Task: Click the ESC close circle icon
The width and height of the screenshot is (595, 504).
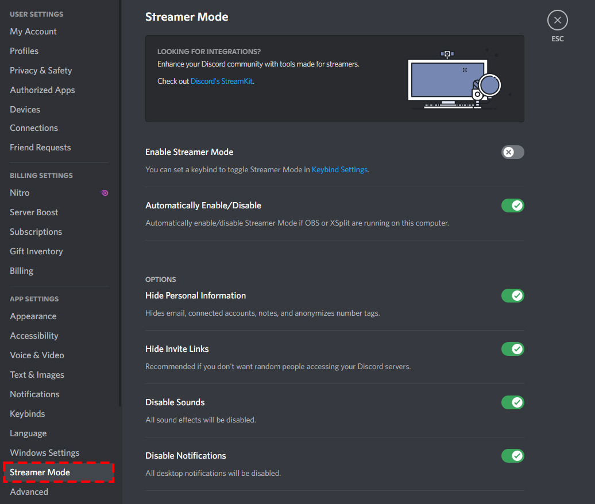Action: point(557,20)
